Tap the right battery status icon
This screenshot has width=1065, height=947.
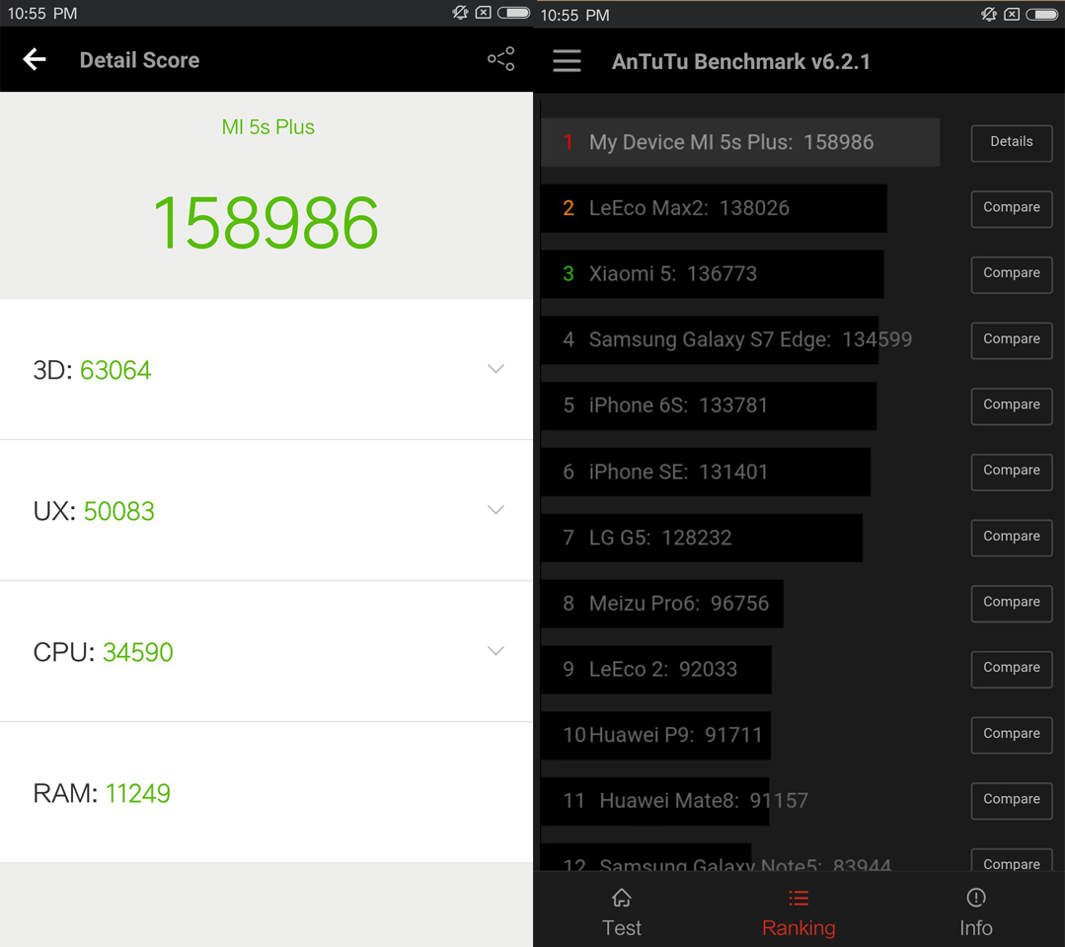tap(1042, 14)
